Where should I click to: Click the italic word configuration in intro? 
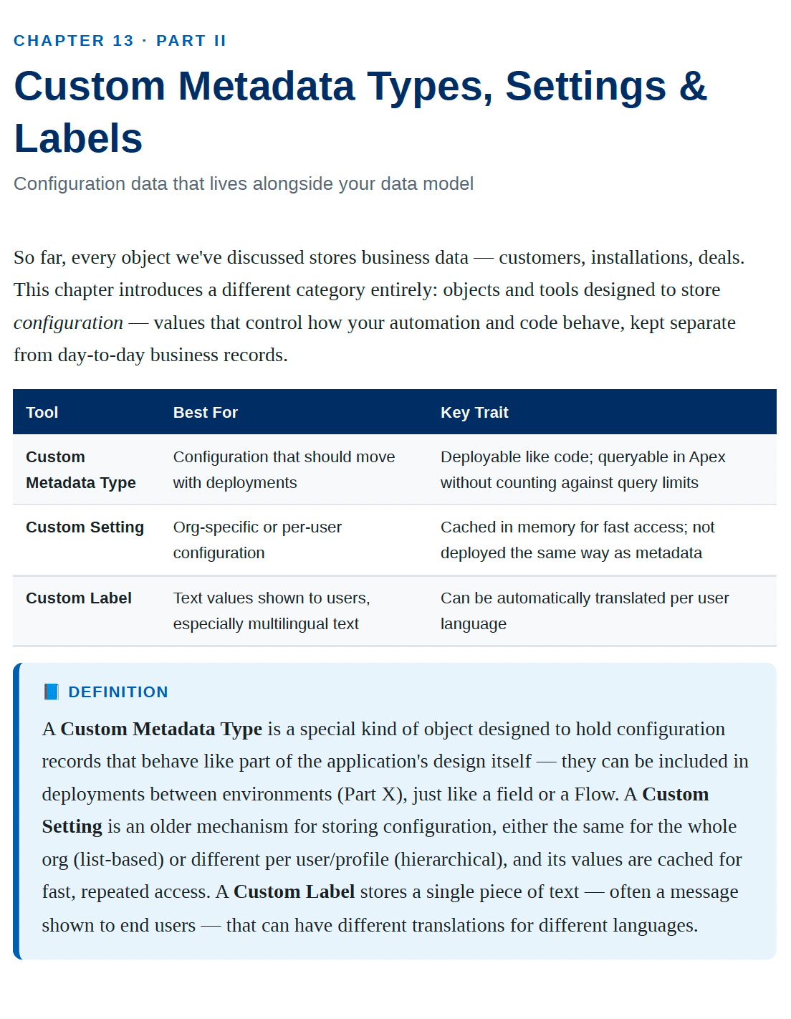point(68,322)
